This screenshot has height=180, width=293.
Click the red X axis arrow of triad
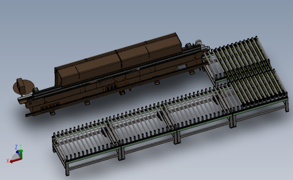(x=15, y=160)
